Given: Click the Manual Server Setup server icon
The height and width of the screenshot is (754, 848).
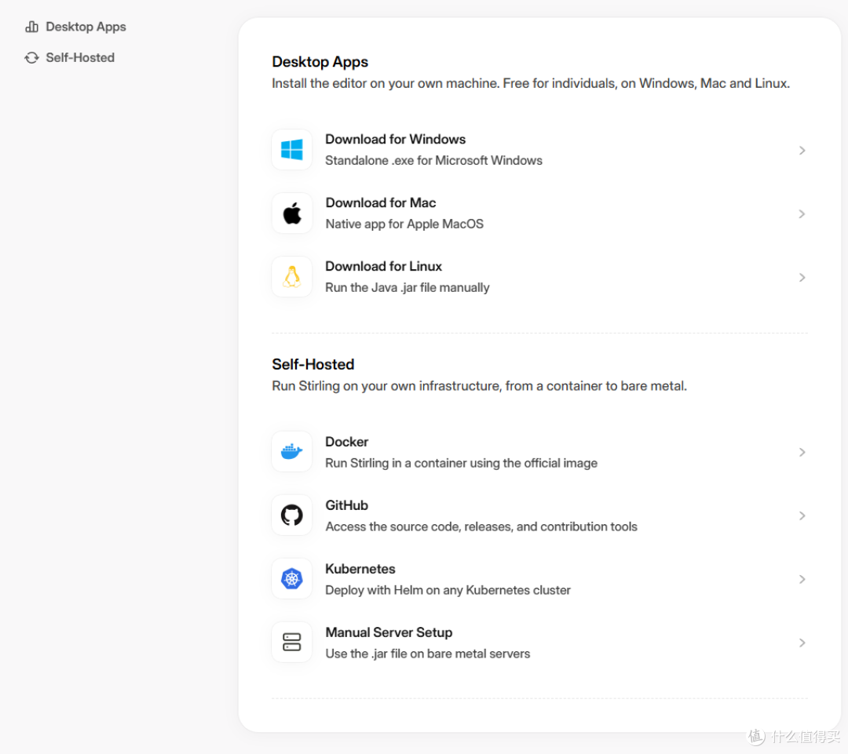Looking at the screenshot, I should 291,642.
